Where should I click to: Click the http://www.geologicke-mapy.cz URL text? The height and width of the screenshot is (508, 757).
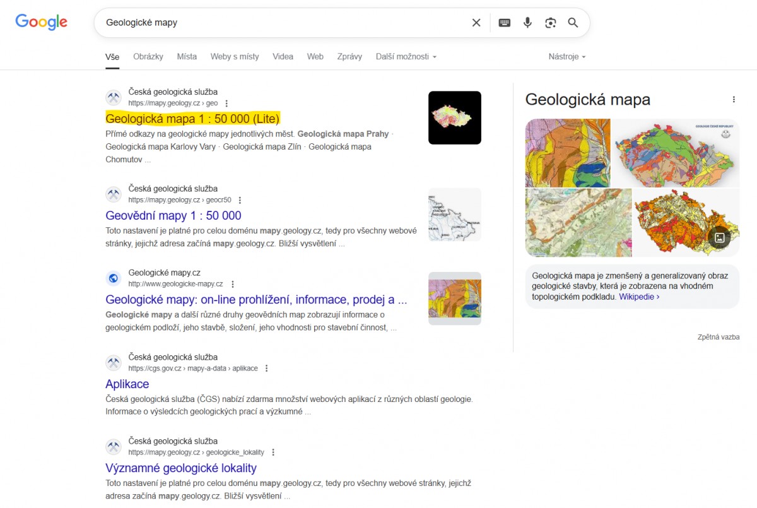click(x=175, y=285)
